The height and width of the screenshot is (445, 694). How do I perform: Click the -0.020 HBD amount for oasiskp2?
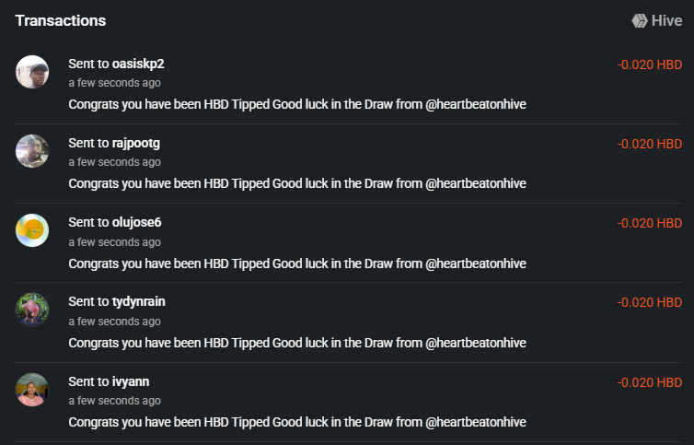[649, 64]
